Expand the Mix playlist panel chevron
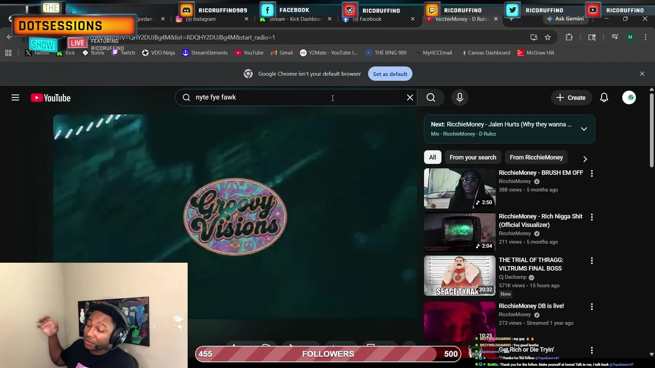 click(584, 129)
